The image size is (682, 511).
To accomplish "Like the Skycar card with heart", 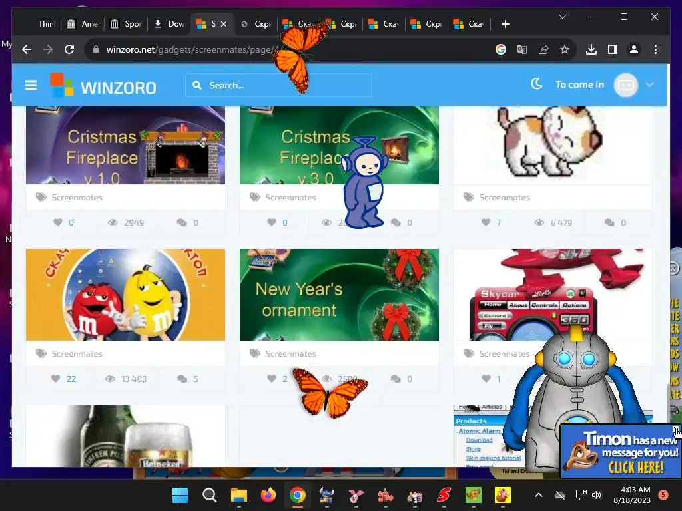I will pyautogui.click(x=486, y=379).
